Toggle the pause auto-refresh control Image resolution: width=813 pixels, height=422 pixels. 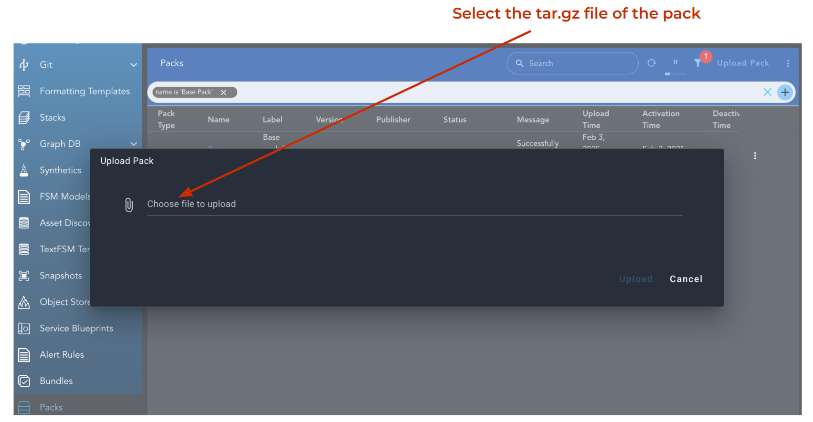point(676,62)
